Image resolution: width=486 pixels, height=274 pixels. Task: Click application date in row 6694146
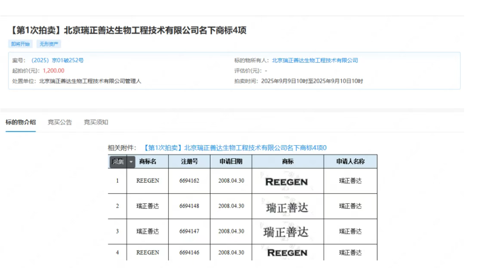click(231, 253)
